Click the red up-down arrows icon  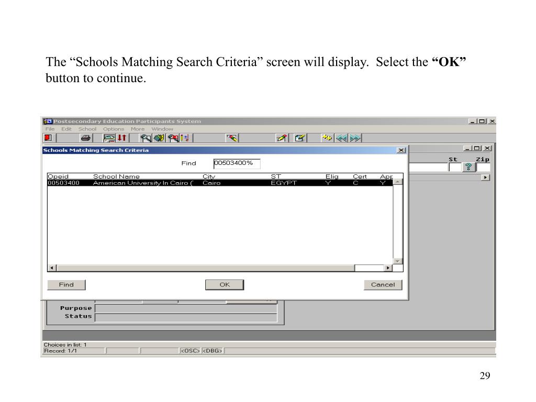coord(122,138)
